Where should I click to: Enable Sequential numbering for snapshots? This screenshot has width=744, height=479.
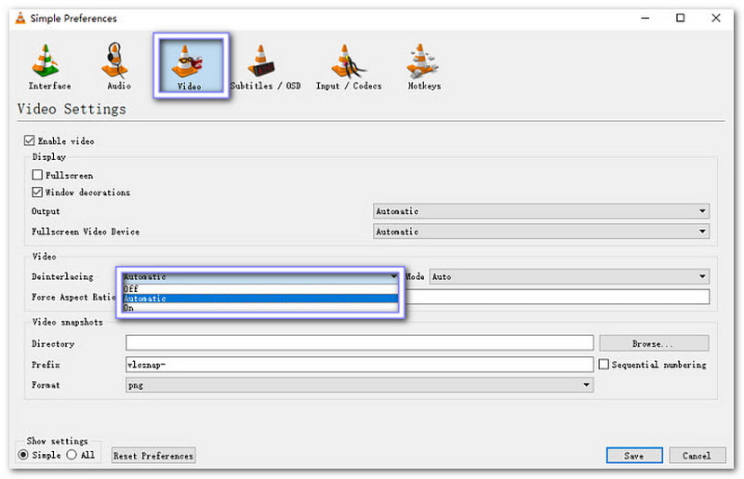pyautogui.click(x=604, y=365)
